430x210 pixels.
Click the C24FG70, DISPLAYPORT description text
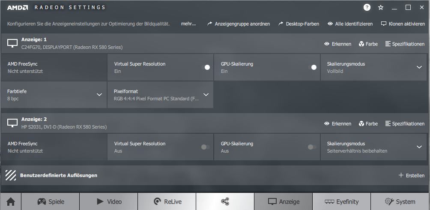[x=72, y=47]
